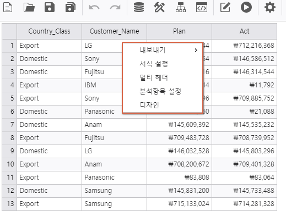The image size is (286, 211).
Task: Open a file with the folder icon
Action: point(29,7)
